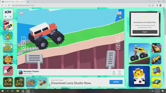166x93 pixels.
Task: Open the large yellow monster truck game thumbnail
Action: [x=139, y=53]
